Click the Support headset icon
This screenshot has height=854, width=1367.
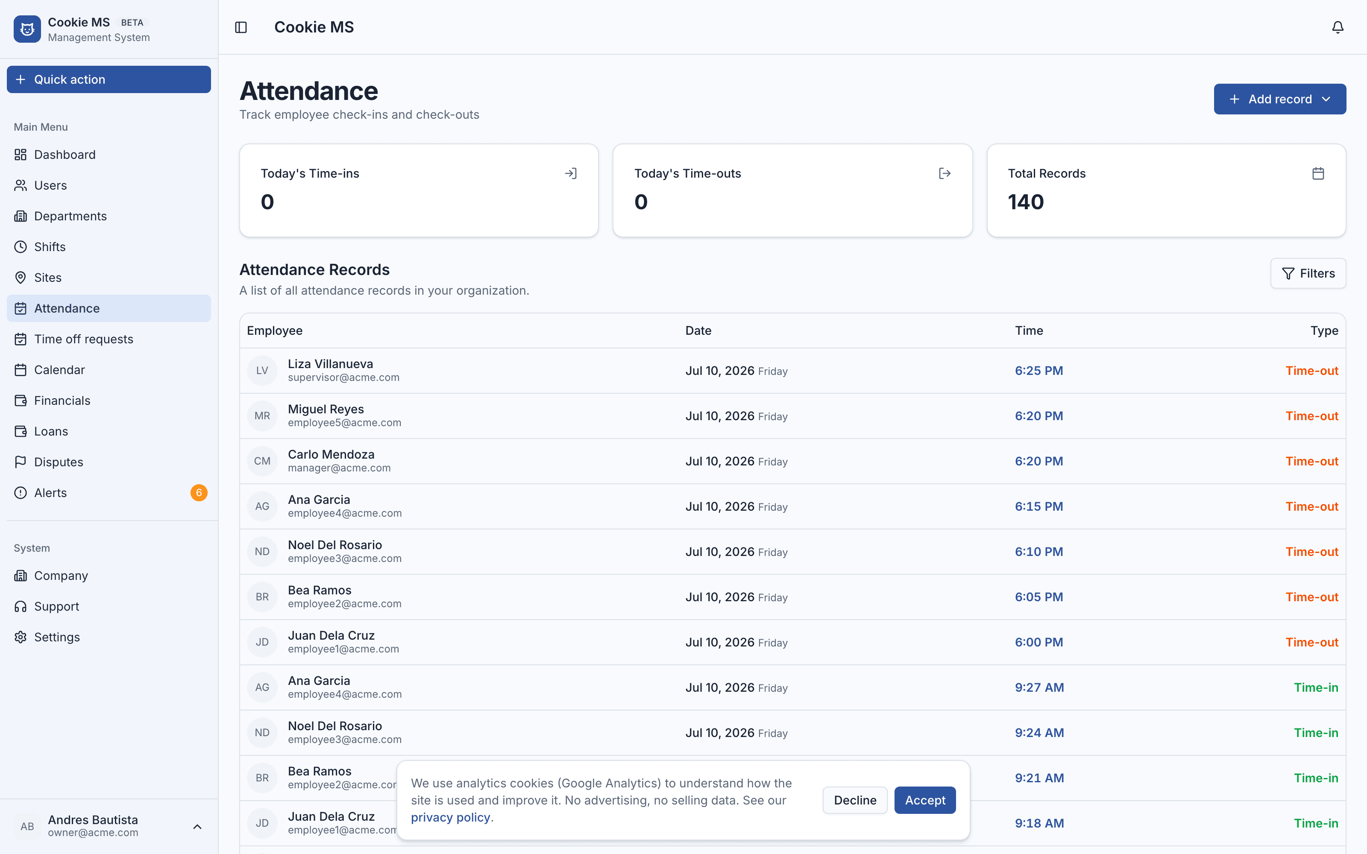click(21, 606)
